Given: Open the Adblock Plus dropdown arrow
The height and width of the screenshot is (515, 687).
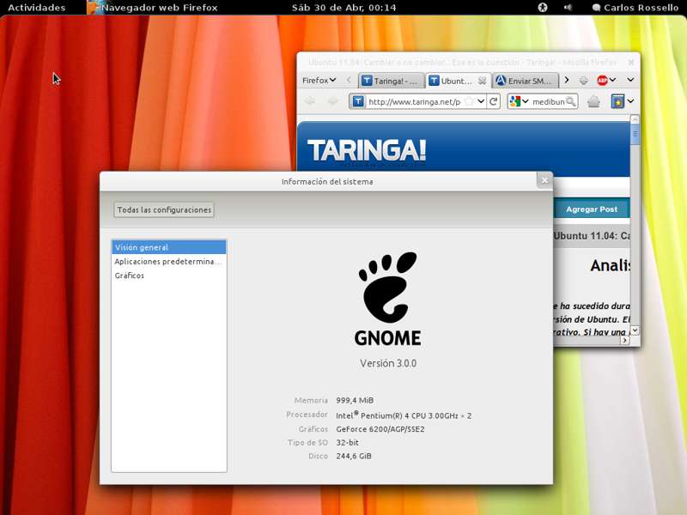Looking at the screenshot, I should [612, 80].
